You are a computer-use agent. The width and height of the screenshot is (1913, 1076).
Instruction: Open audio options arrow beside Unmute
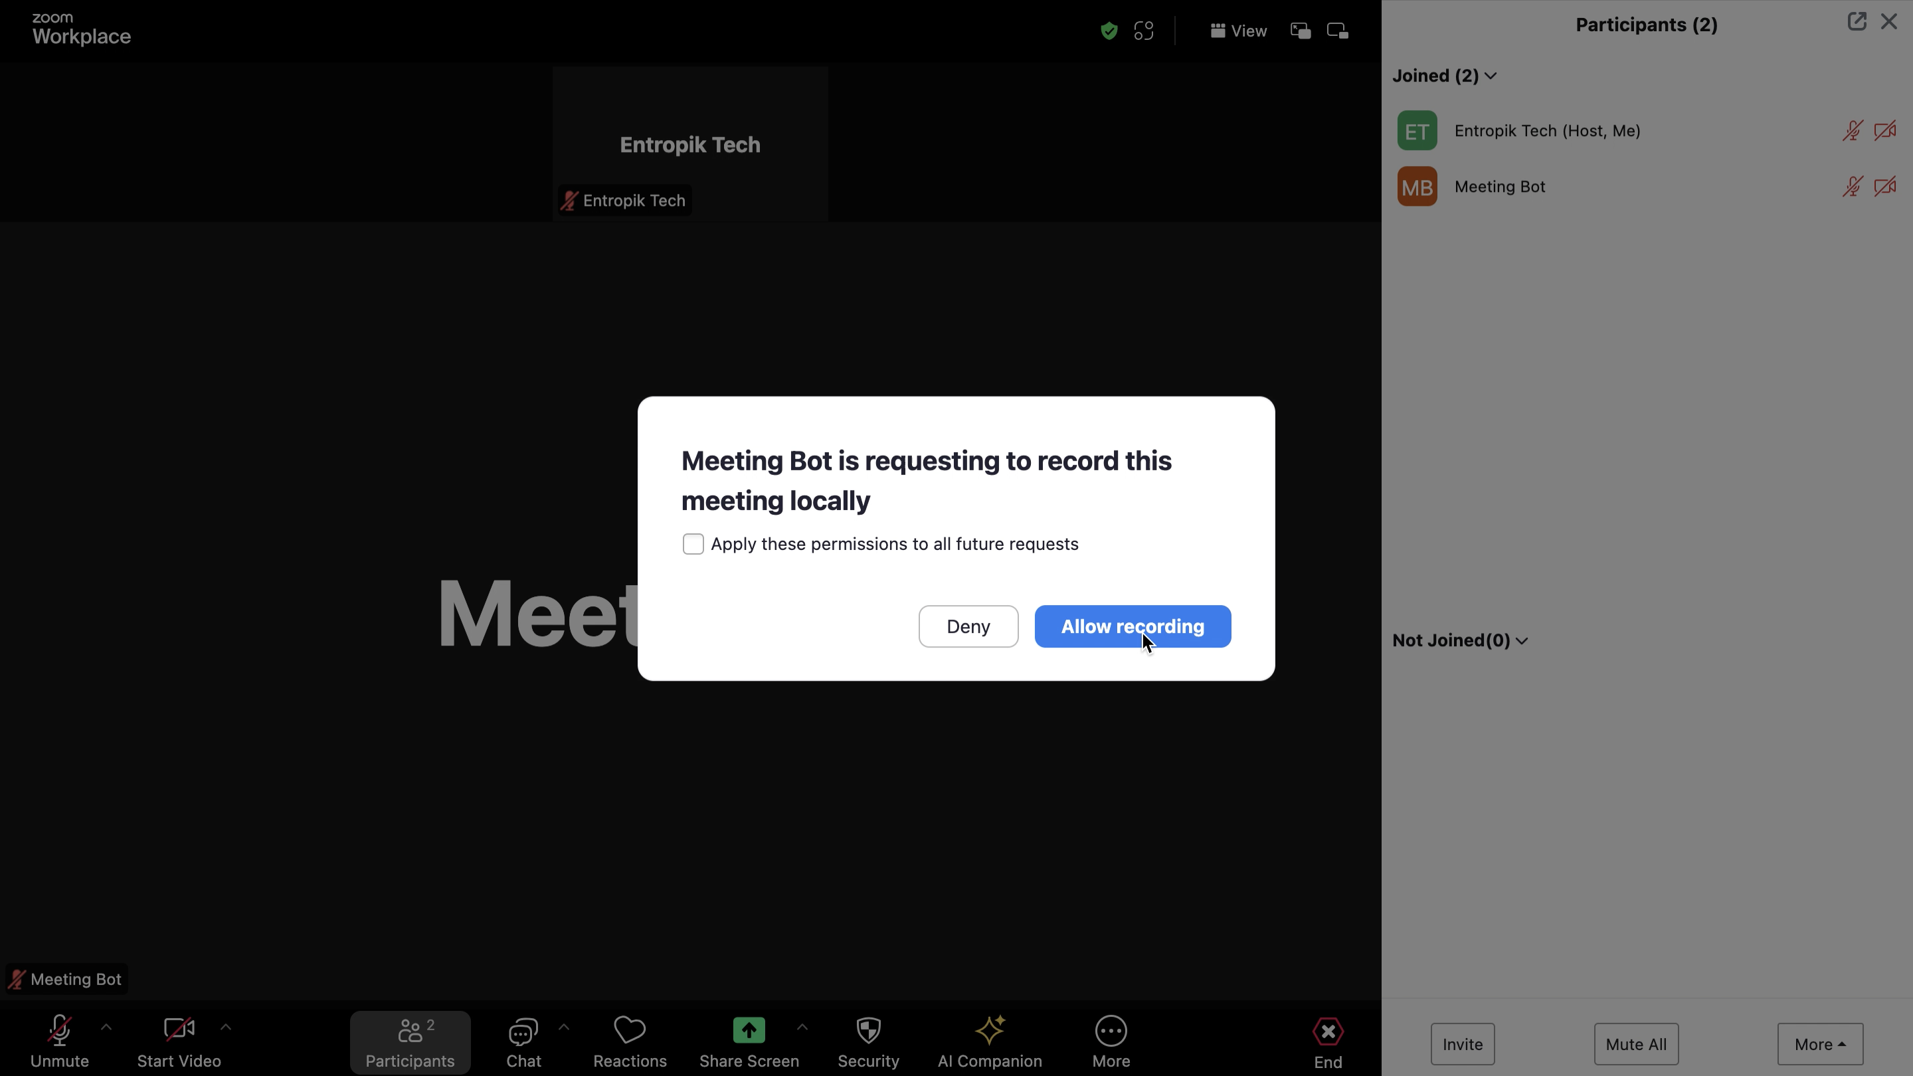tap(106, 1028)
